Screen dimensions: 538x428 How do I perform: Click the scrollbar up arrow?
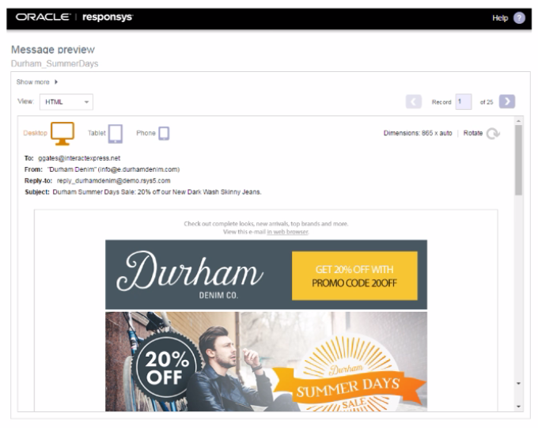518,121
